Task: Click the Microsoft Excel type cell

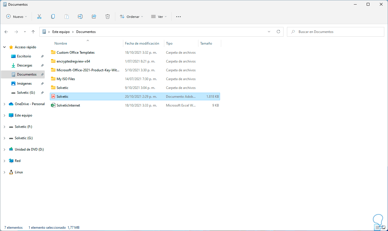Action: coord(181,105)
